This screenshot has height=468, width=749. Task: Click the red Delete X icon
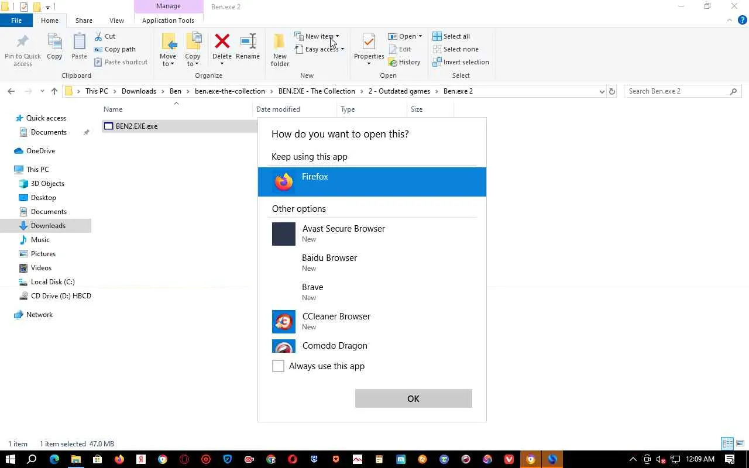(222, 42)
